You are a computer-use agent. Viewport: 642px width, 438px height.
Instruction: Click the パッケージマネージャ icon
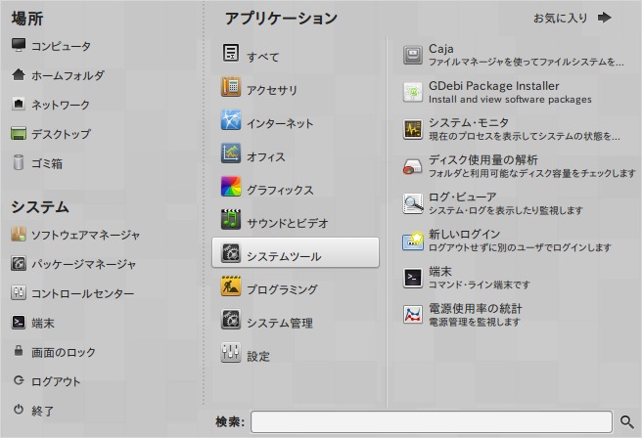(19, 264)
